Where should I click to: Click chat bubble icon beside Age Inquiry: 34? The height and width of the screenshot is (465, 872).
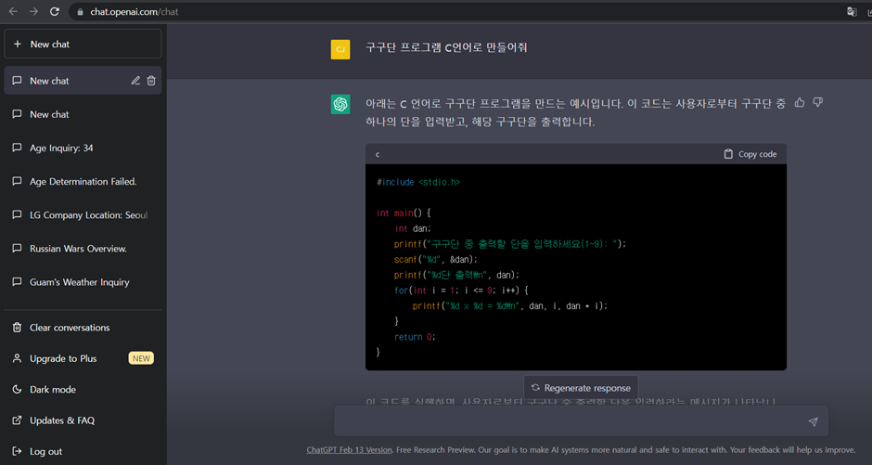click(x=18, y=148)
